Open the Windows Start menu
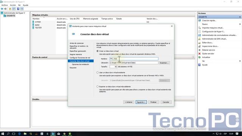242x136 pixels. [3, 134]
